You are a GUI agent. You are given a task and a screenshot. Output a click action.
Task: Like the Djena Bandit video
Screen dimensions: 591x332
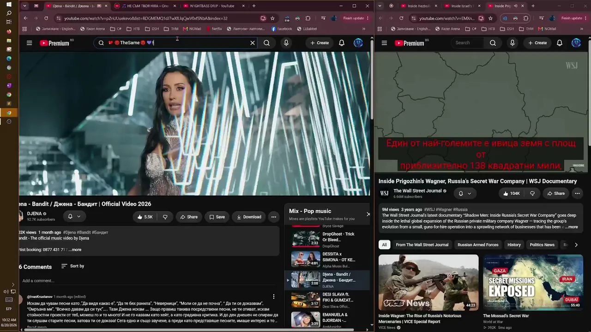(x=145, y=217)
